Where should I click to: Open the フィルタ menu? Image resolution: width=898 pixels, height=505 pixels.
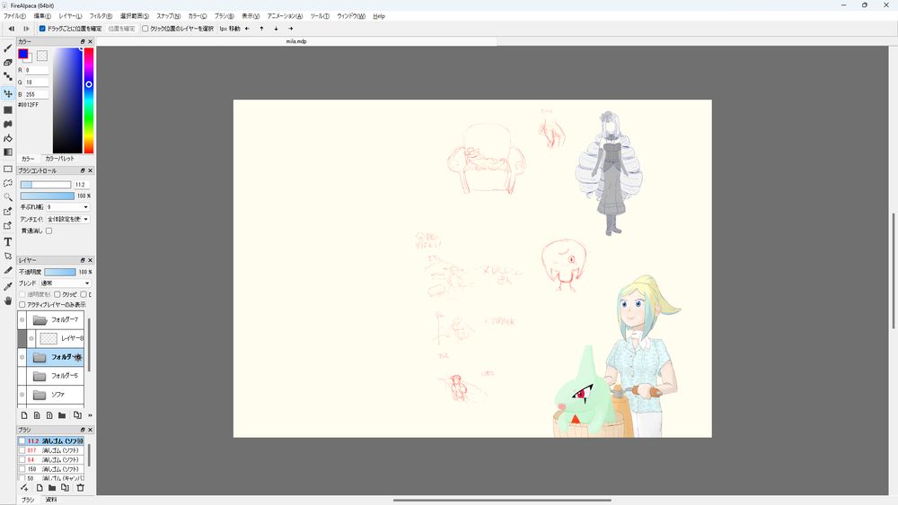click(101, 16)
